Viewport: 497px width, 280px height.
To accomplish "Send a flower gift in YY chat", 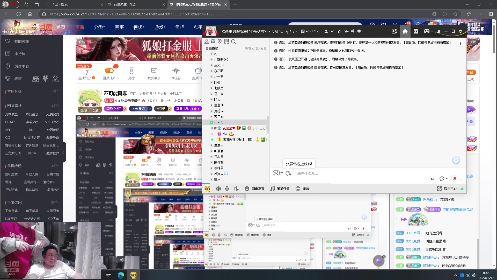I will point(455,178).
